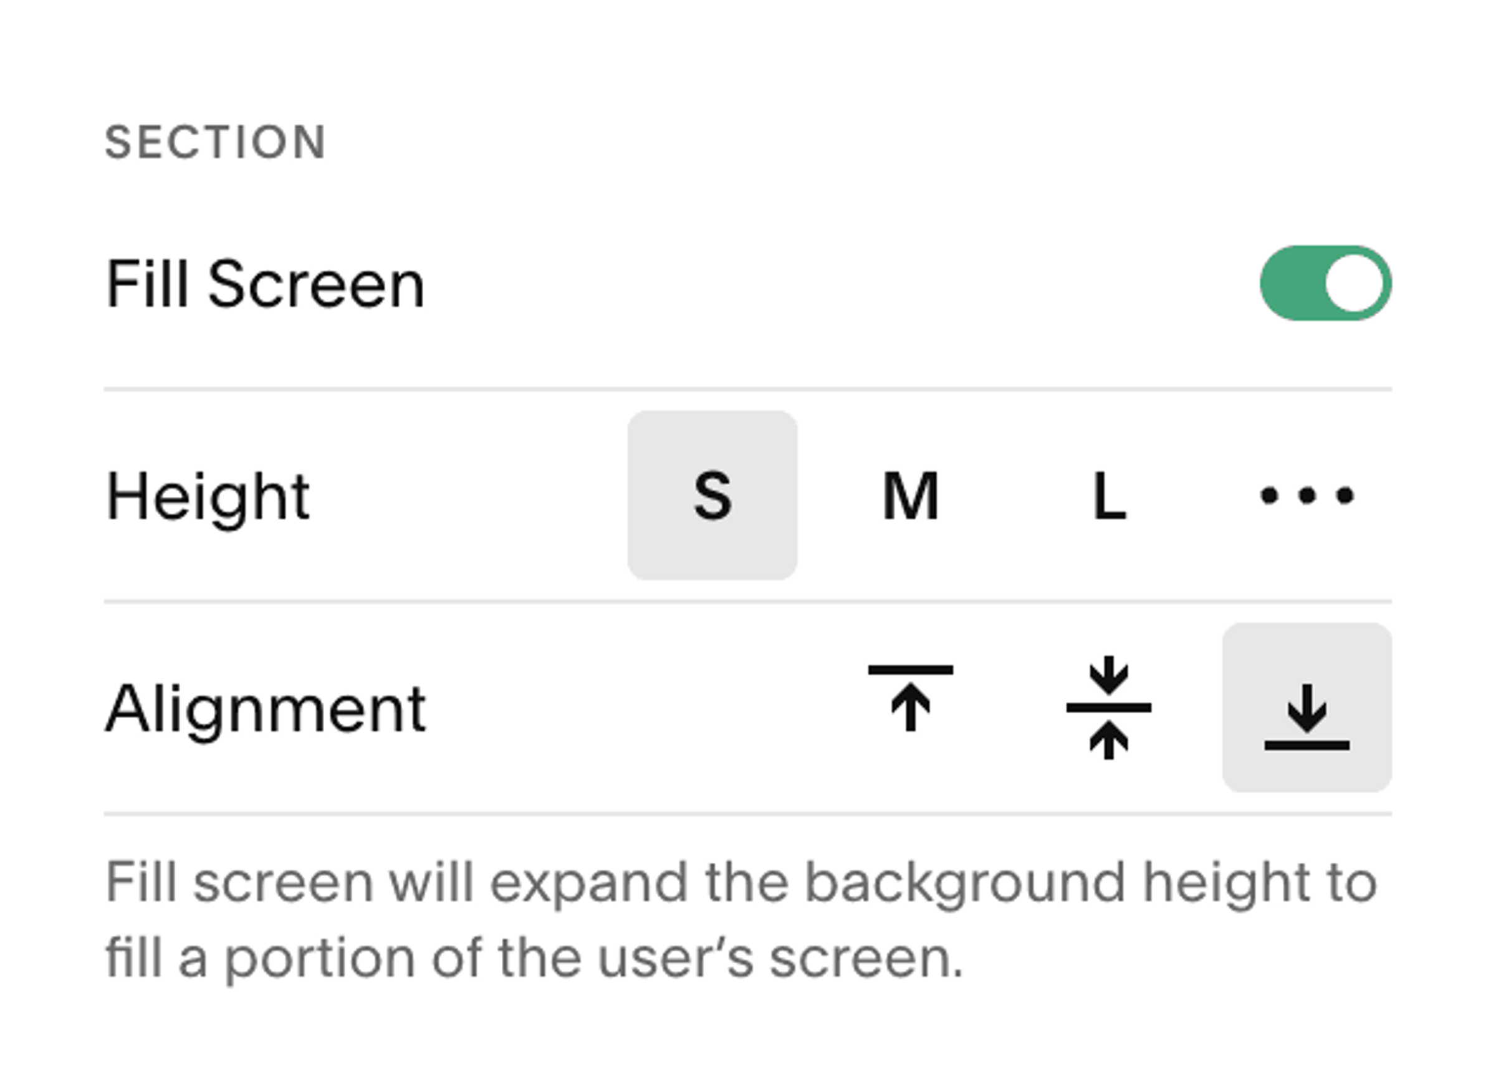Open the three-dots custom height option
Image resolution: width=1496 pixels, height=1071 pixels.
coord(1306,494)
